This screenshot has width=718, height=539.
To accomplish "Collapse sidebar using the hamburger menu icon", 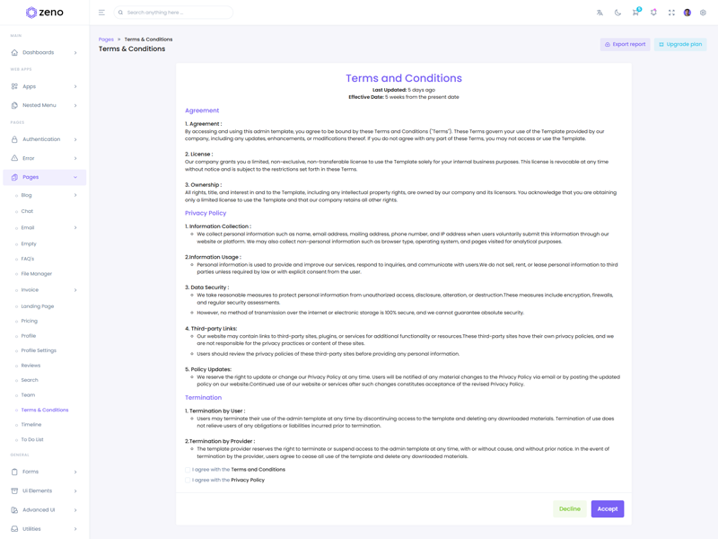I will click(101, 13).
